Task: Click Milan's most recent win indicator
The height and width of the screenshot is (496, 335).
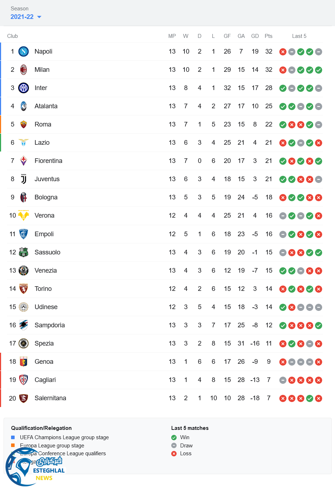Action: 319,70
